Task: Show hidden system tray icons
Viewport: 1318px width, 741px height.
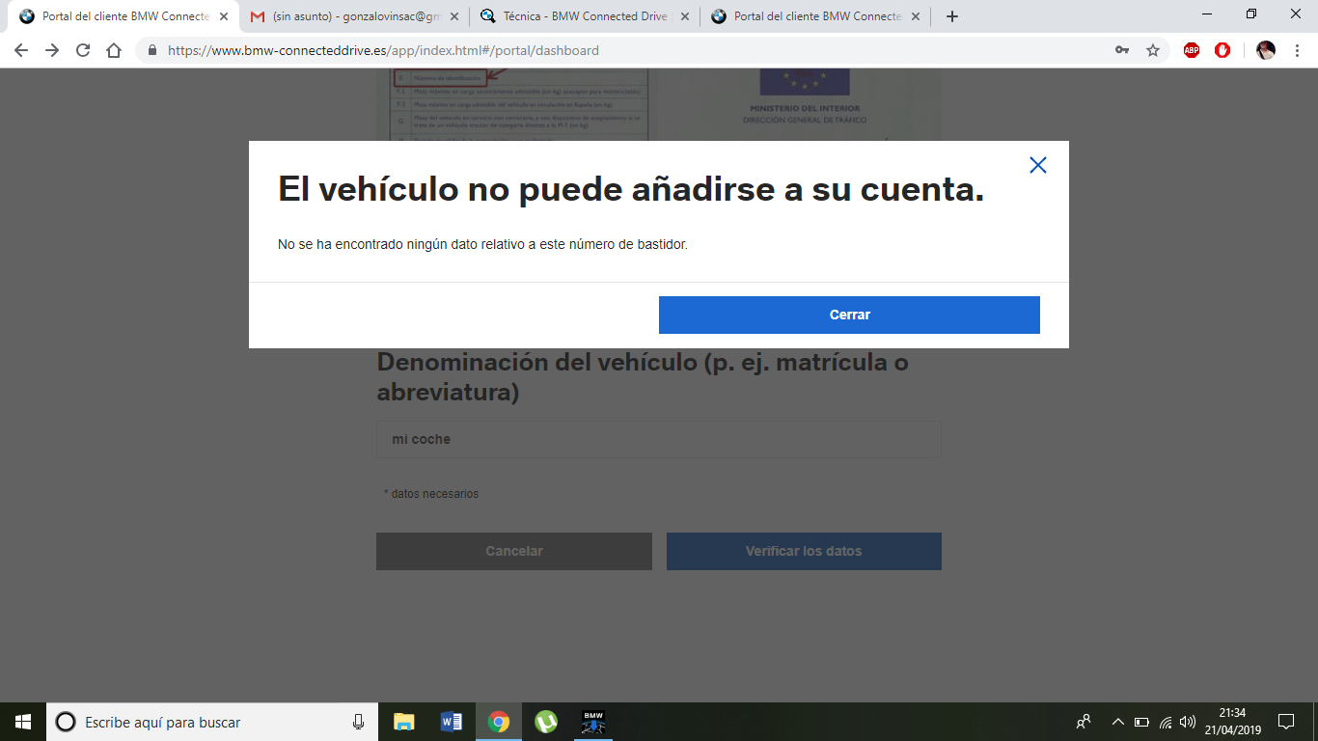Action: tap(1118, 722)
